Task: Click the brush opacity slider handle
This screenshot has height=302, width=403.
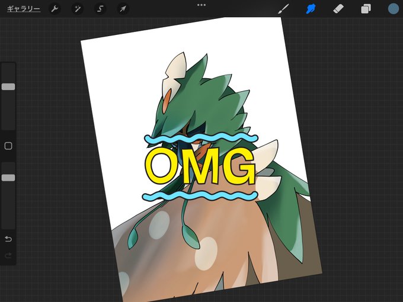Action: click(x=8, y=178)
